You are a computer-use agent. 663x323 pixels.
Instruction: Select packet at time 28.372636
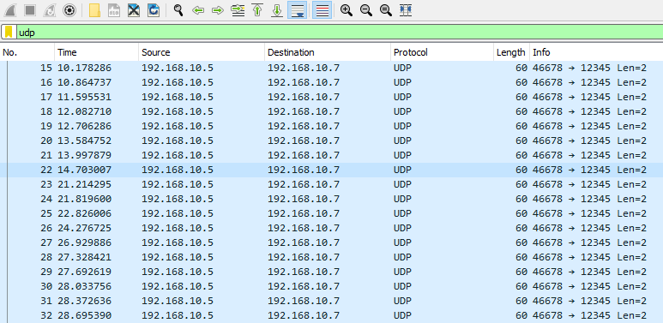click(x=331, y=301)
